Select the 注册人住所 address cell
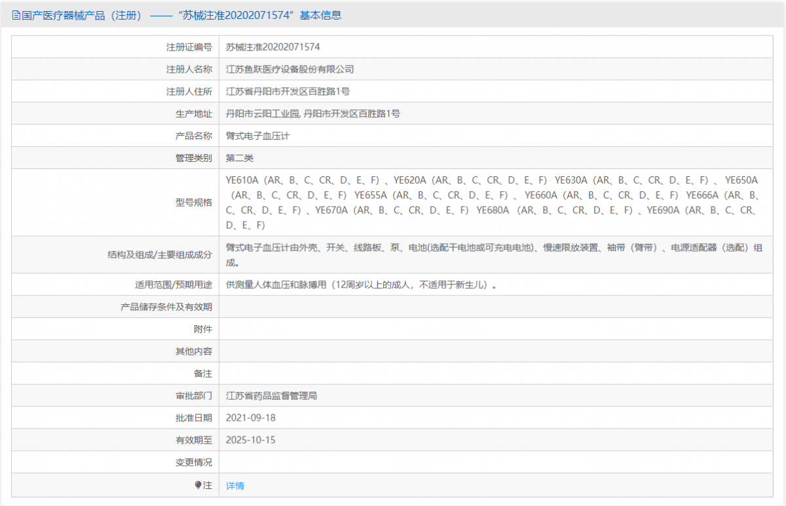786x506 pixels. [x=288, y=91]
